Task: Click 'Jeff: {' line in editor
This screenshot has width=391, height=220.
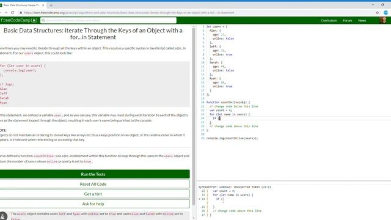Action: click(x=215, y=46)
